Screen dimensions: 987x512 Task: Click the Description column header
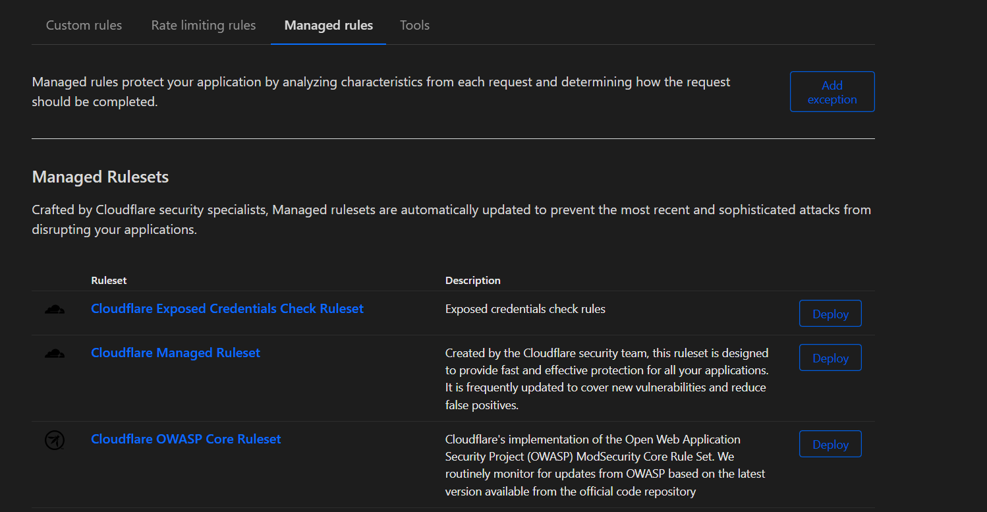472,281
